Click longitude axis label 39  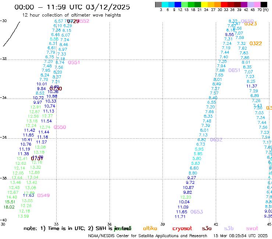coord(162,224)
